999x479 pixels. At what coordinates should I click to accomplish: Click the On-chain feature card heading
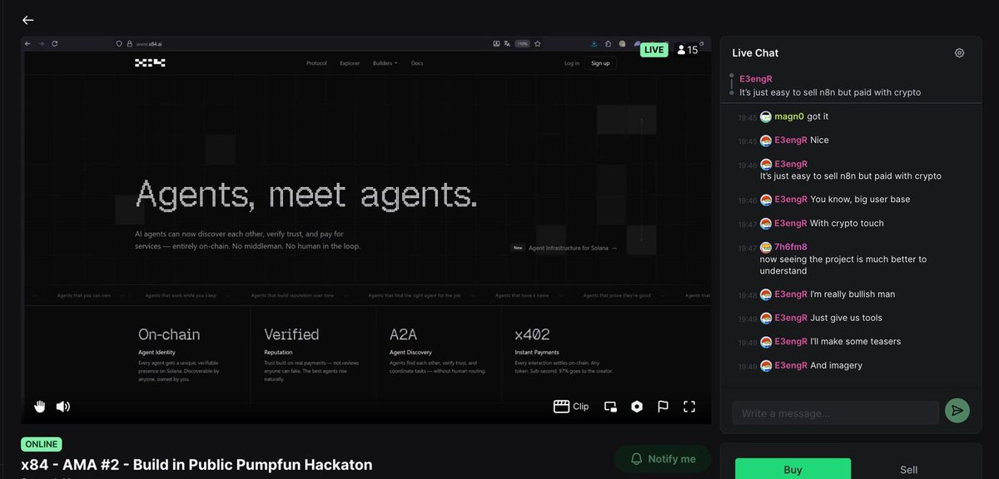(169, 334)
